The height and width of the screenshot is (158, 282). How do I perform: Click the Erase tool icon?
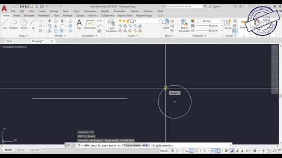click(x=70, y=21)
